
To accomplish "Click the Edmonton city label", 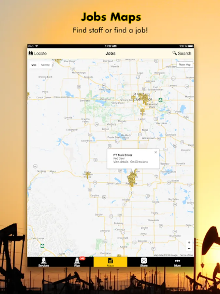I will 144,99.
